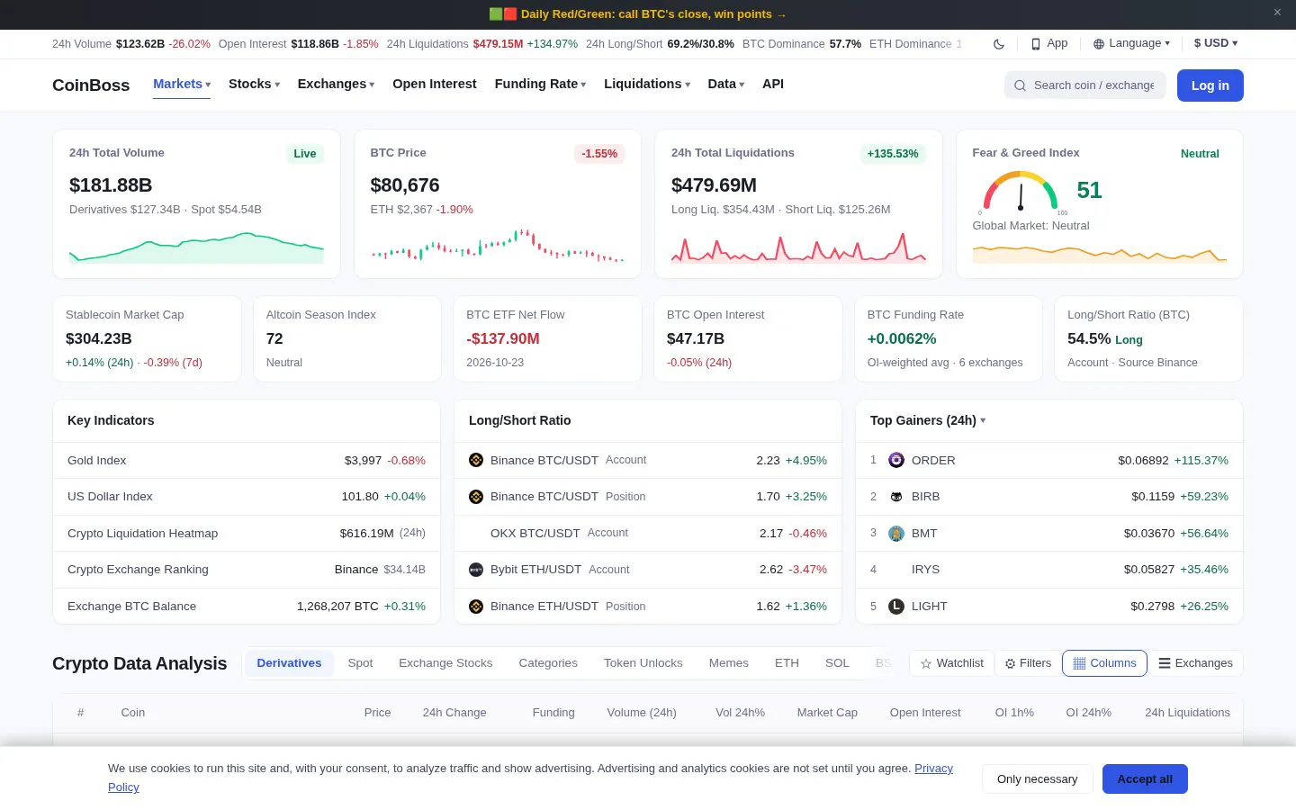The height and width of the screenshot is (810, 1296).
Task: Click Binance ETH/USDT Position row icon
Action: coord(476,607)
